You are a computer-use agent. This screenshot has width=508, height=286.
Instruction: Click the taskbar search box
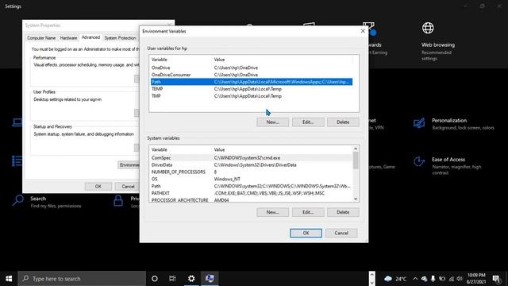[82, 279]
